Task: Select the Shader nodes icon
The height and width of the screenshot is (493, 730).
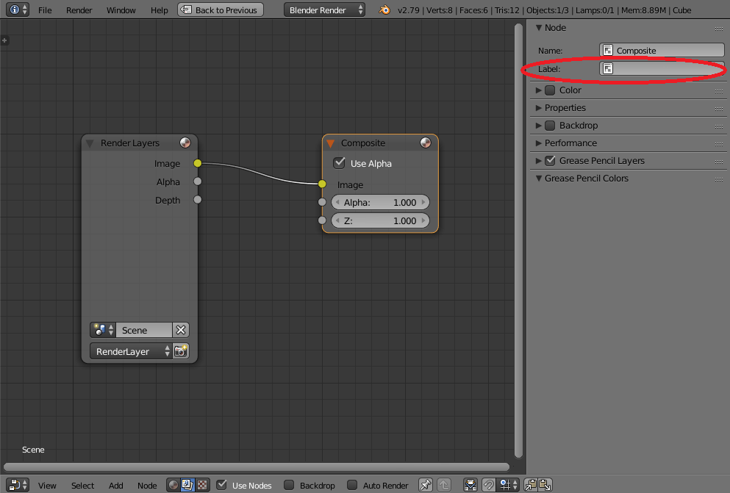Action: [x=173, y=485]
